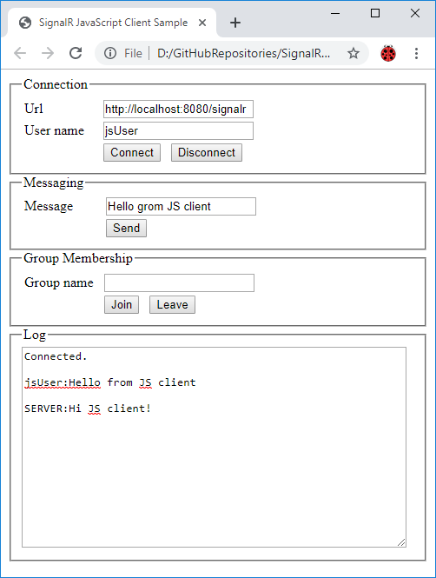Screen dimensions: 436x578
Task: Focus the User name input field
Action: (178, 131)
